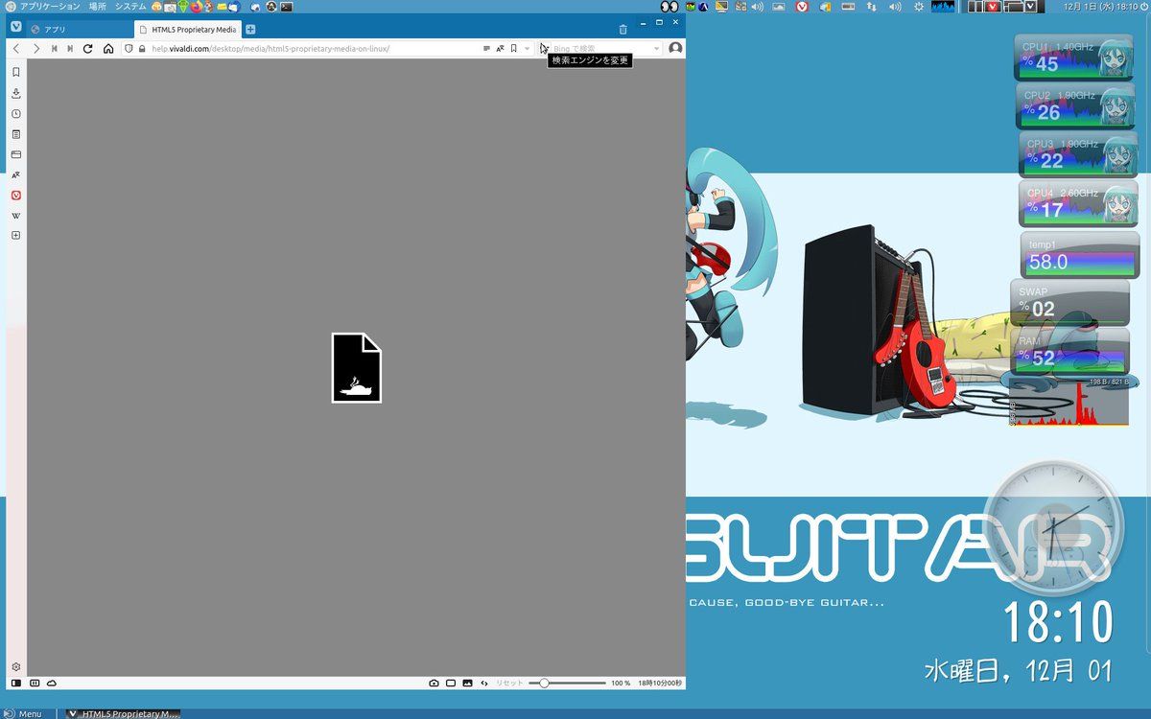
Task: Click the rewind history button
Action: pyautogui.click(x=54, y=48)
